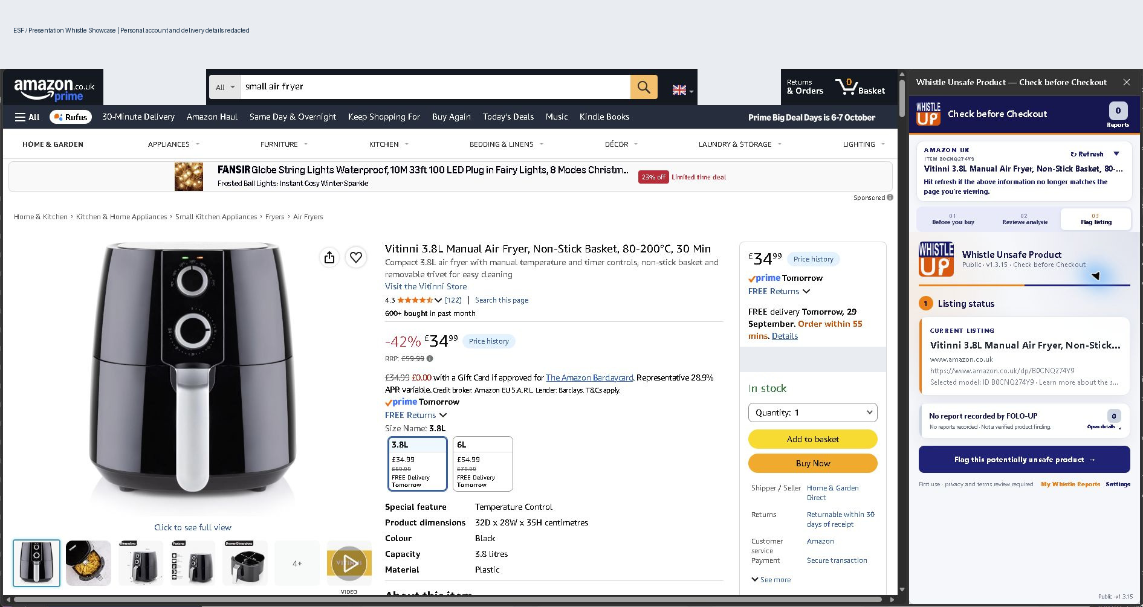Select the 3.8L size option
Screen dimensions: 1143x607
[417, 463]
